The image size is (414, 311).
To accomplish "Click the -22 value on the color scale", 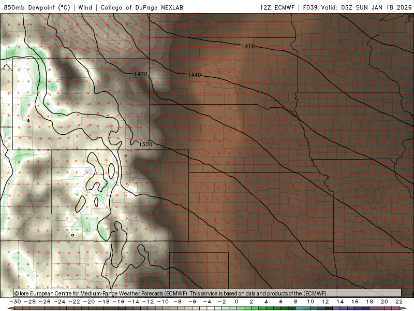I will click(x=74, y=302).
